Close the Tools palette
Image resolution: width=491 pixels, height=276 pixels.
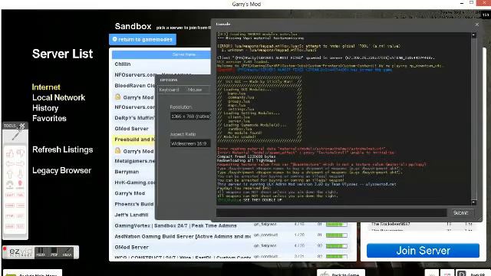pos(22,126)
